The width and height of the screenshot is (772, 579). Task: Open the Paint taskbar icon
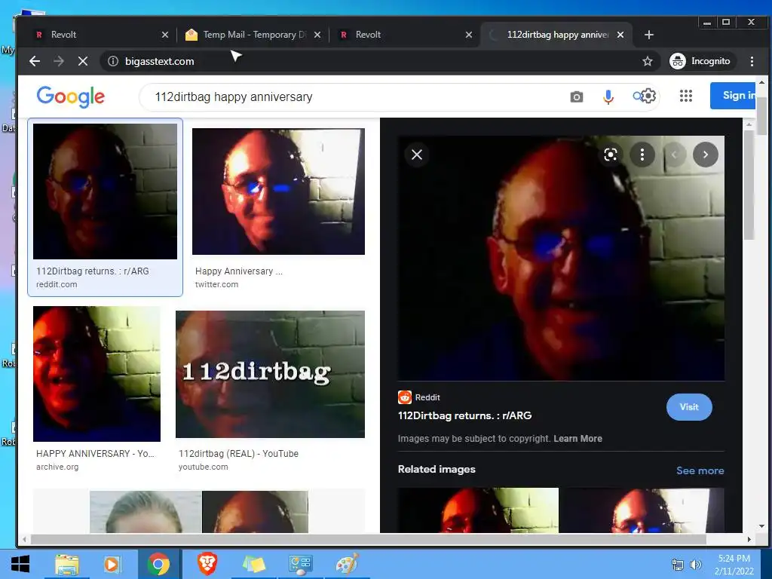coord(347,564)
